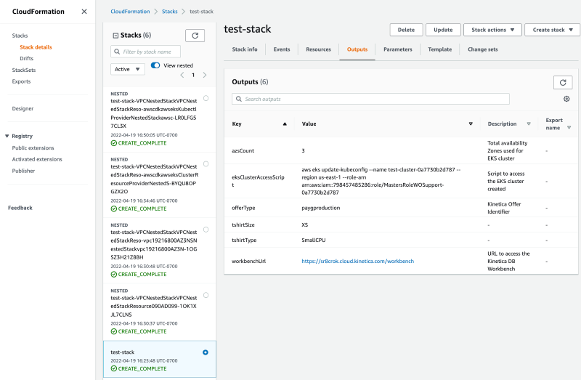
Task: Go to previous stacks page arrow
Action: coord(182,75)
